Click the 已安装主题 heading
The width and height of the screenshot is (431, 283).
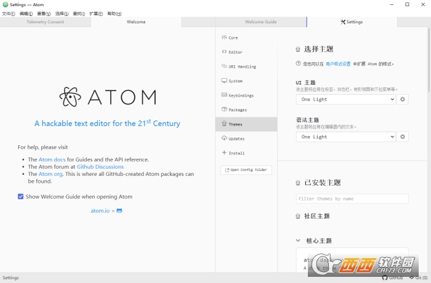[x=323, y=183]
